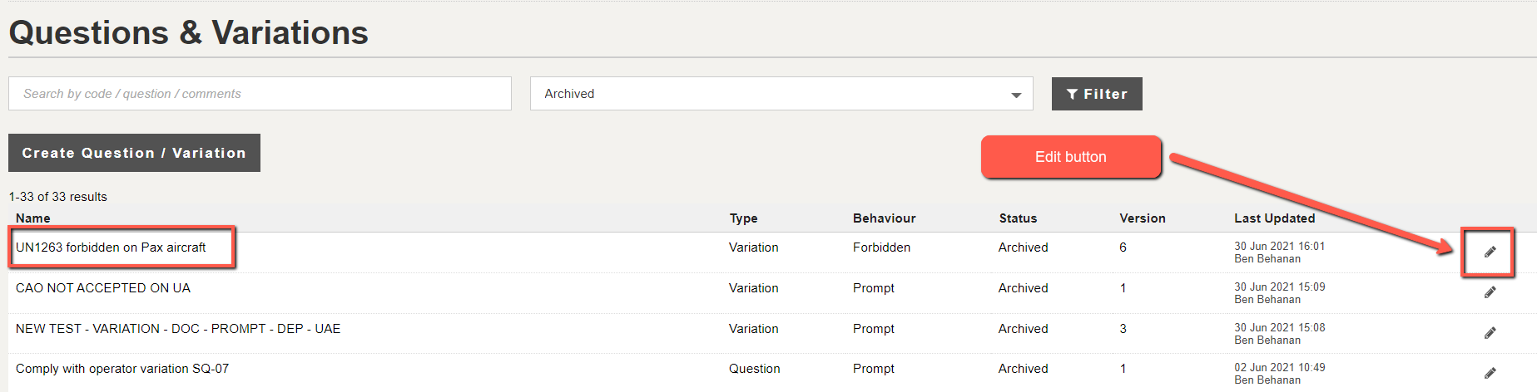Create a new Question / Variation
Screen dimensions: 1537x392
pos(134,153)
